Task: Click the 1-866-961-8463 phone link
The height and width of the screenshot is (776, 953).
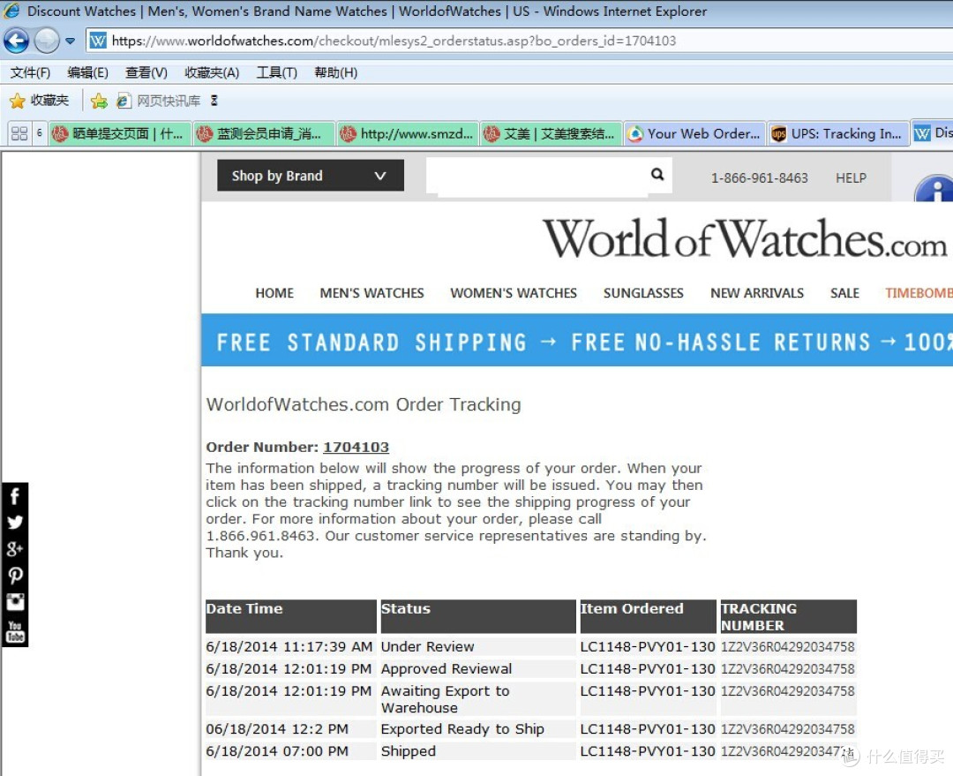Action: (759, 178)
